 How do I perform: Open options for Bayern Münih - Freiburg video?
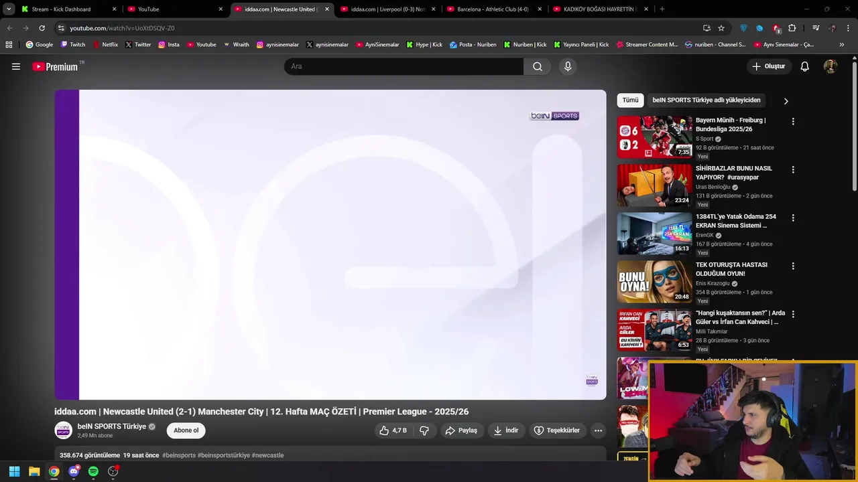(x=793, y=122)
